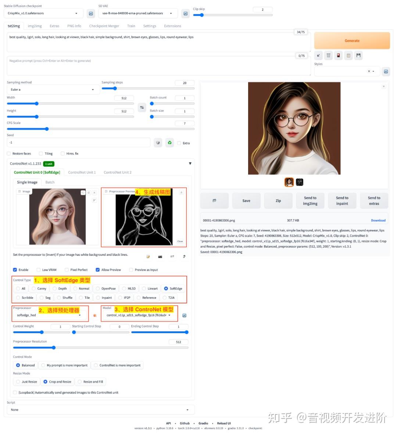Image resolution: width=397 pixels, height=434 pixels.
Task: Show the extra networks panel
Action: 338,55
